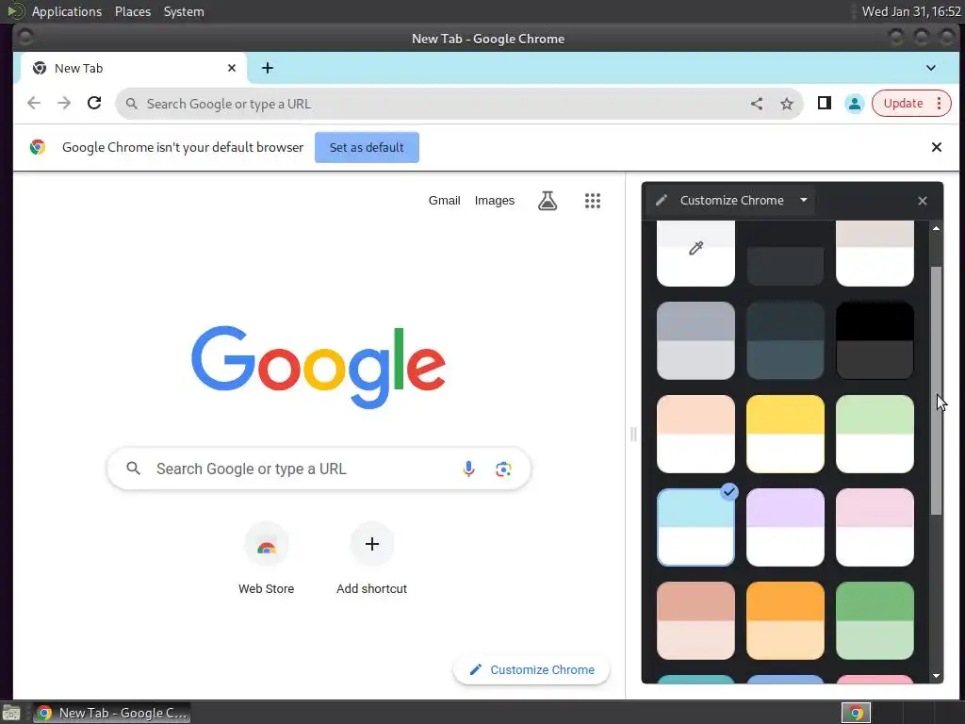Select the yellow and white theme swatch

click(x=785, y=434)
